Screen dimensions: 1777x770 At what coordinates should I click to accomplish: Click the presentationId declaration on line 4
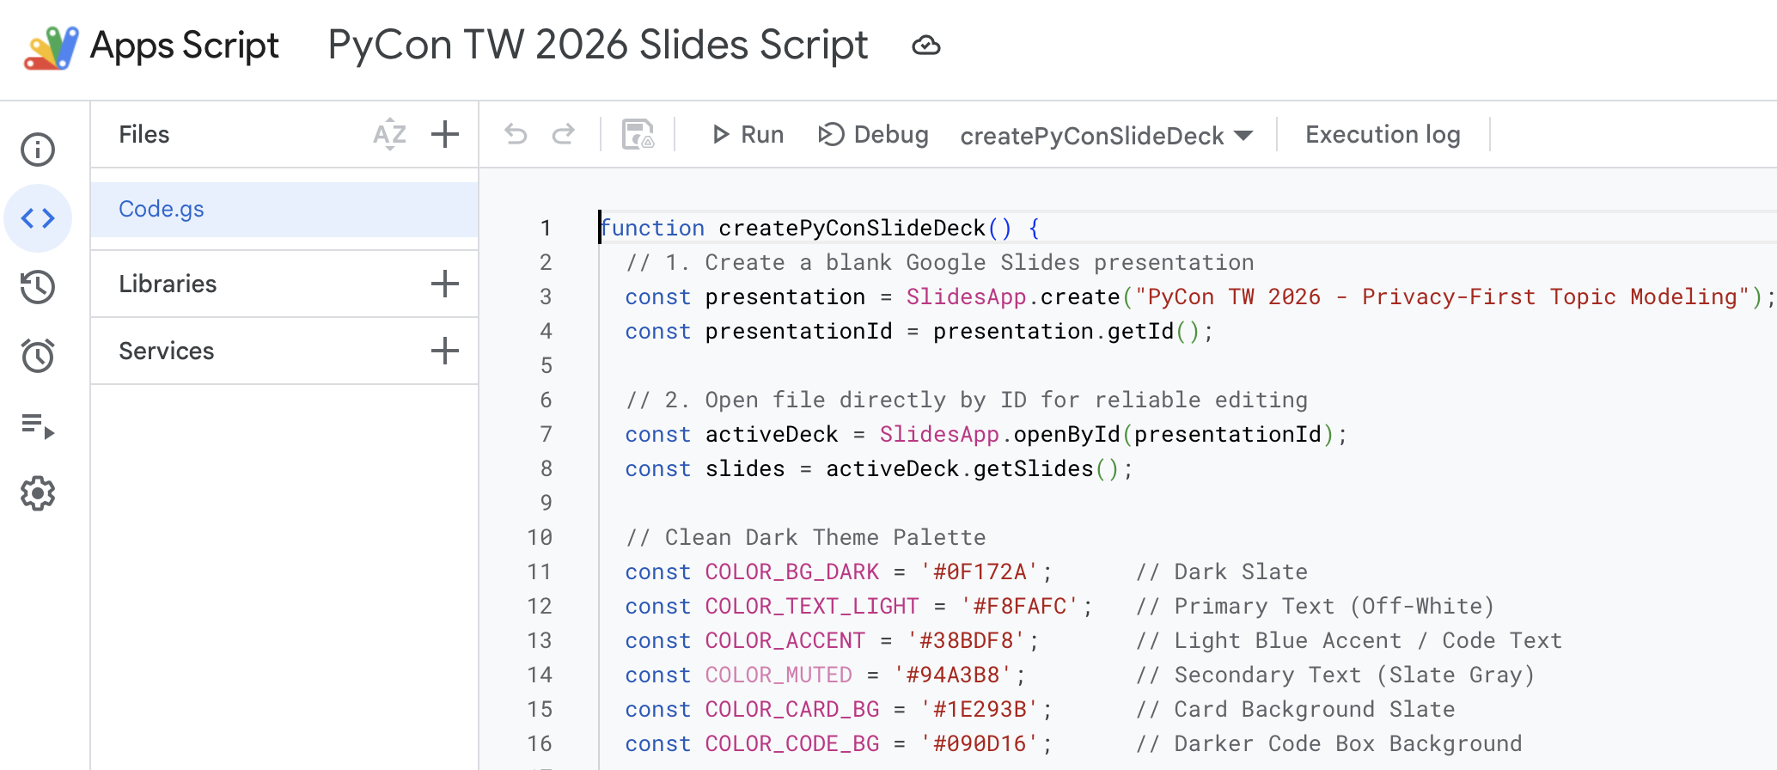pos(799,331)
